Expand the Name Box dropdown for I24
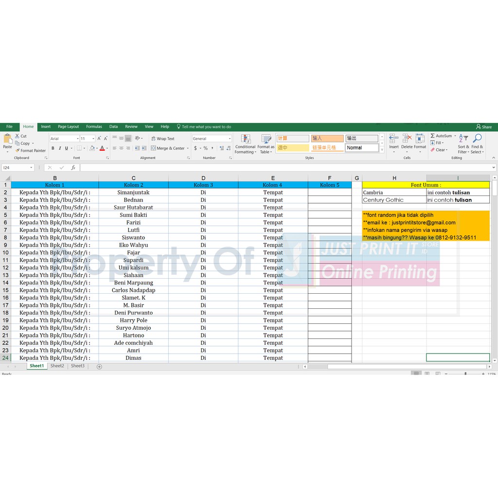 click(31, 168)
